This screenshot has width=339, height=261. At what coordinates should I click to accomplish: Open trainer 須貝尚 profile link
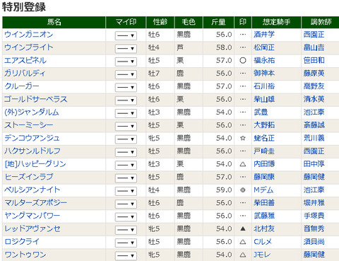pyautogui.click(x=314, y=242)
